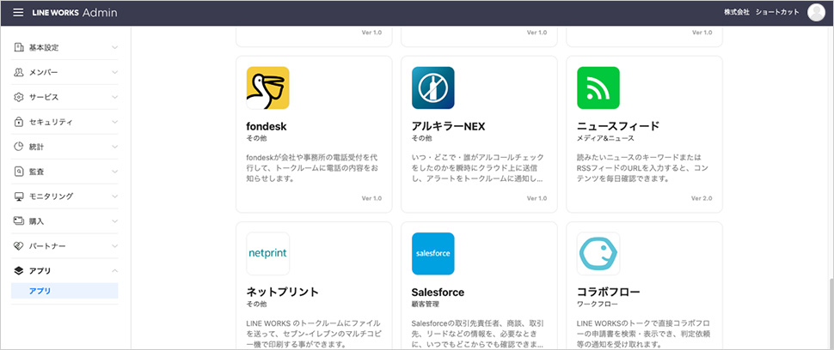
Task: Click the 統計 pie chart icon
Action: [x=19, y=147]
